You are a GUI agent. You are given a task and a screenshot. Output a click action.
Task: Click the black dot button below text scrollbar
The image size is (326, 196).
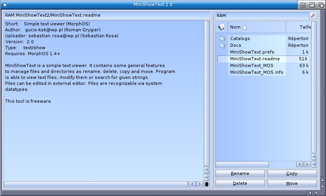tap(207, 184)
